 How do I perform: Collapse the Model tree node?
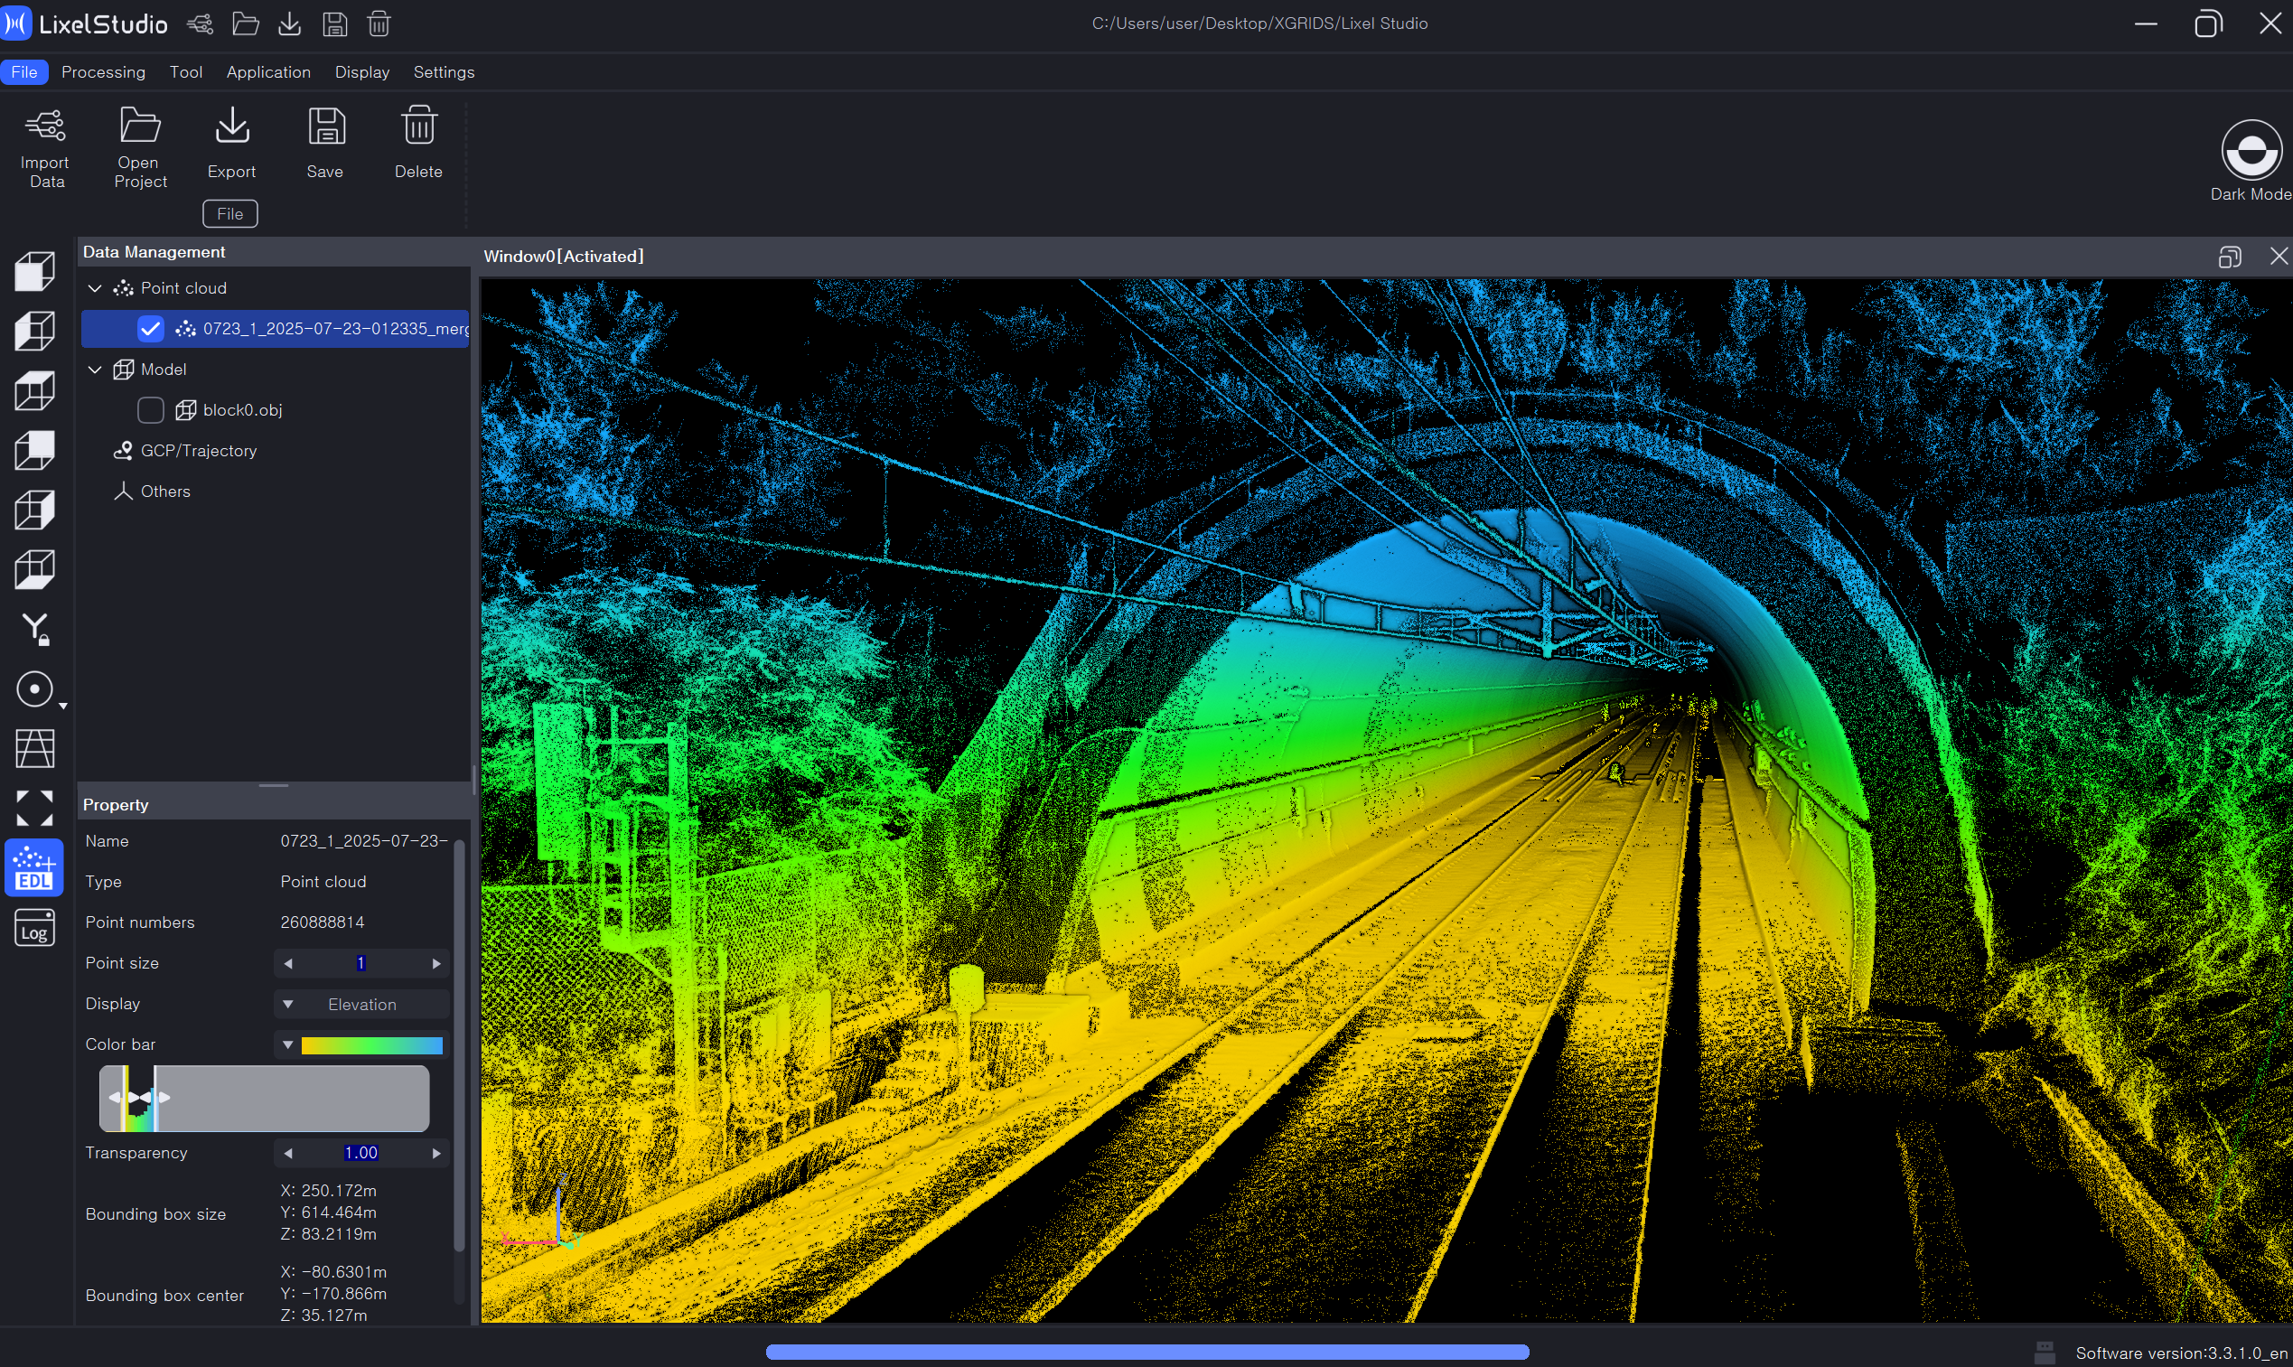pos(95,370)
